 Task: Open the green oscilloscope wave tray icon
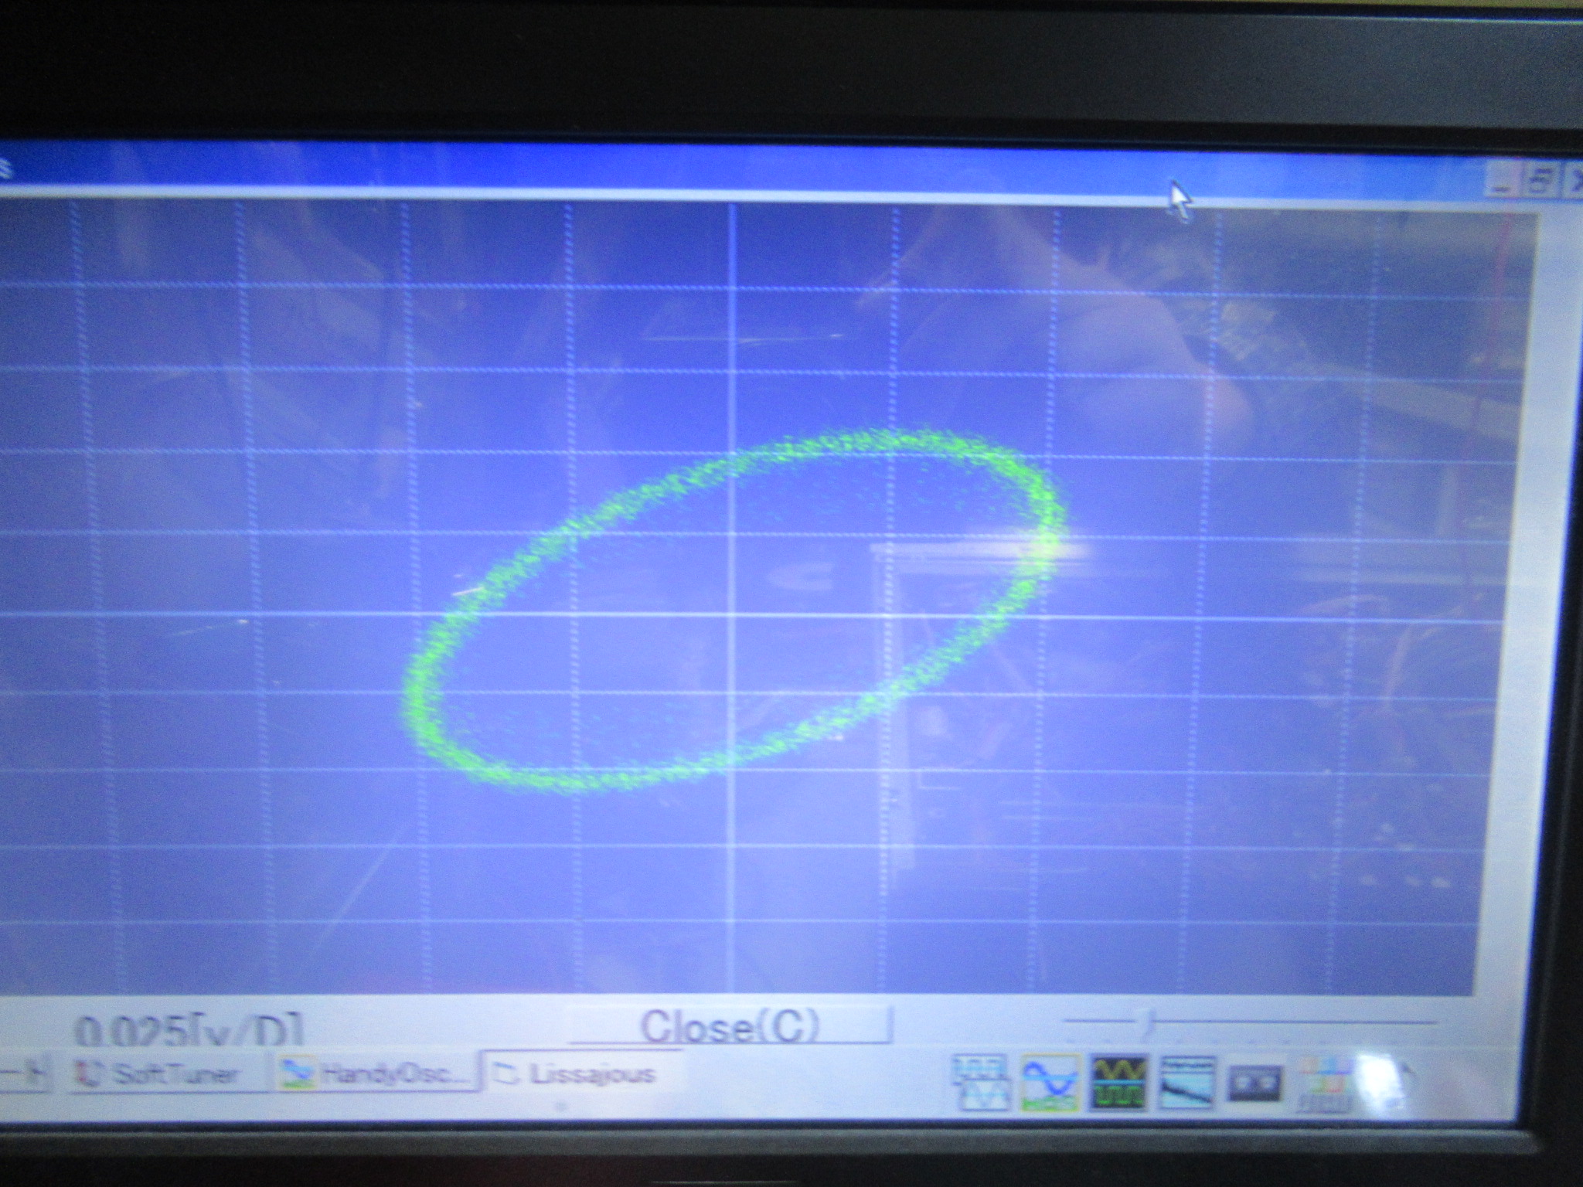click(1118, 1083)
